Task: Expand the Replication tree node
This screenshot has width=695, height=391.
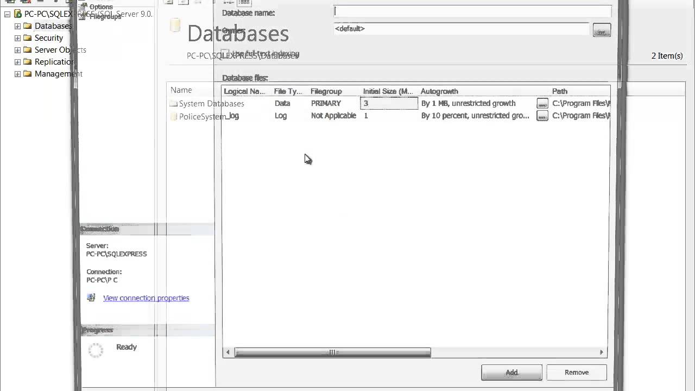Action: (x=17, y=62)
